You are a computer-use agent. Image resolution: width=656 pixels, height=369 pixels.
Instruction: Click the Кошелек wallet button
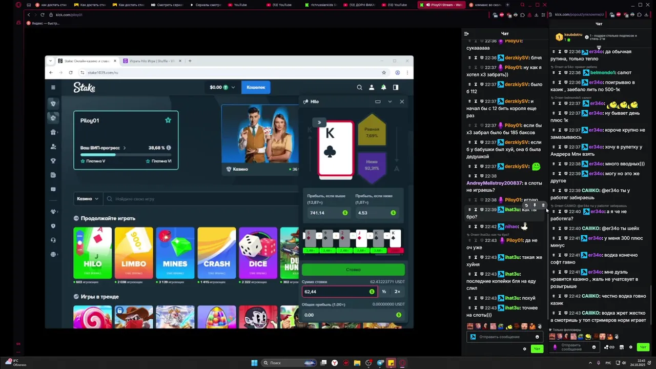coord(256,87)
